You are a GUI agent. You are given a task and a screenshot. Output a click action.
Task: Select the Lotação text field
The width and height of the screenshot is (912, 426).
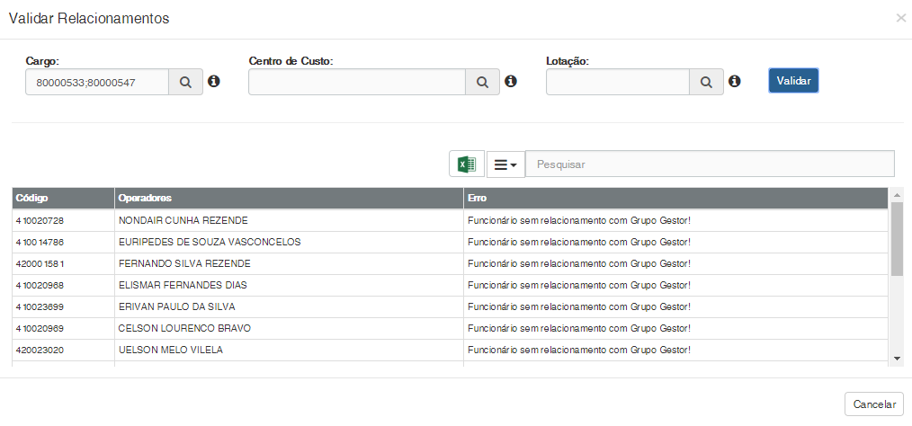click(x=617, y=82)
